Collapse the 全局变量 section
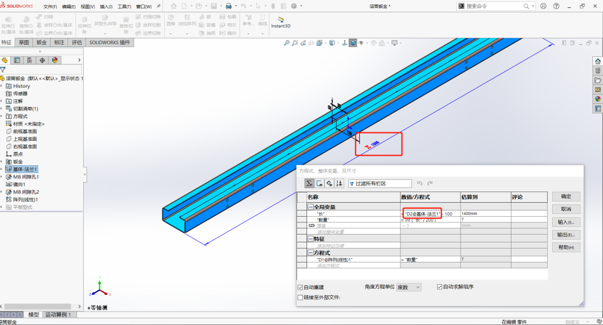 (x=310, y=207)
